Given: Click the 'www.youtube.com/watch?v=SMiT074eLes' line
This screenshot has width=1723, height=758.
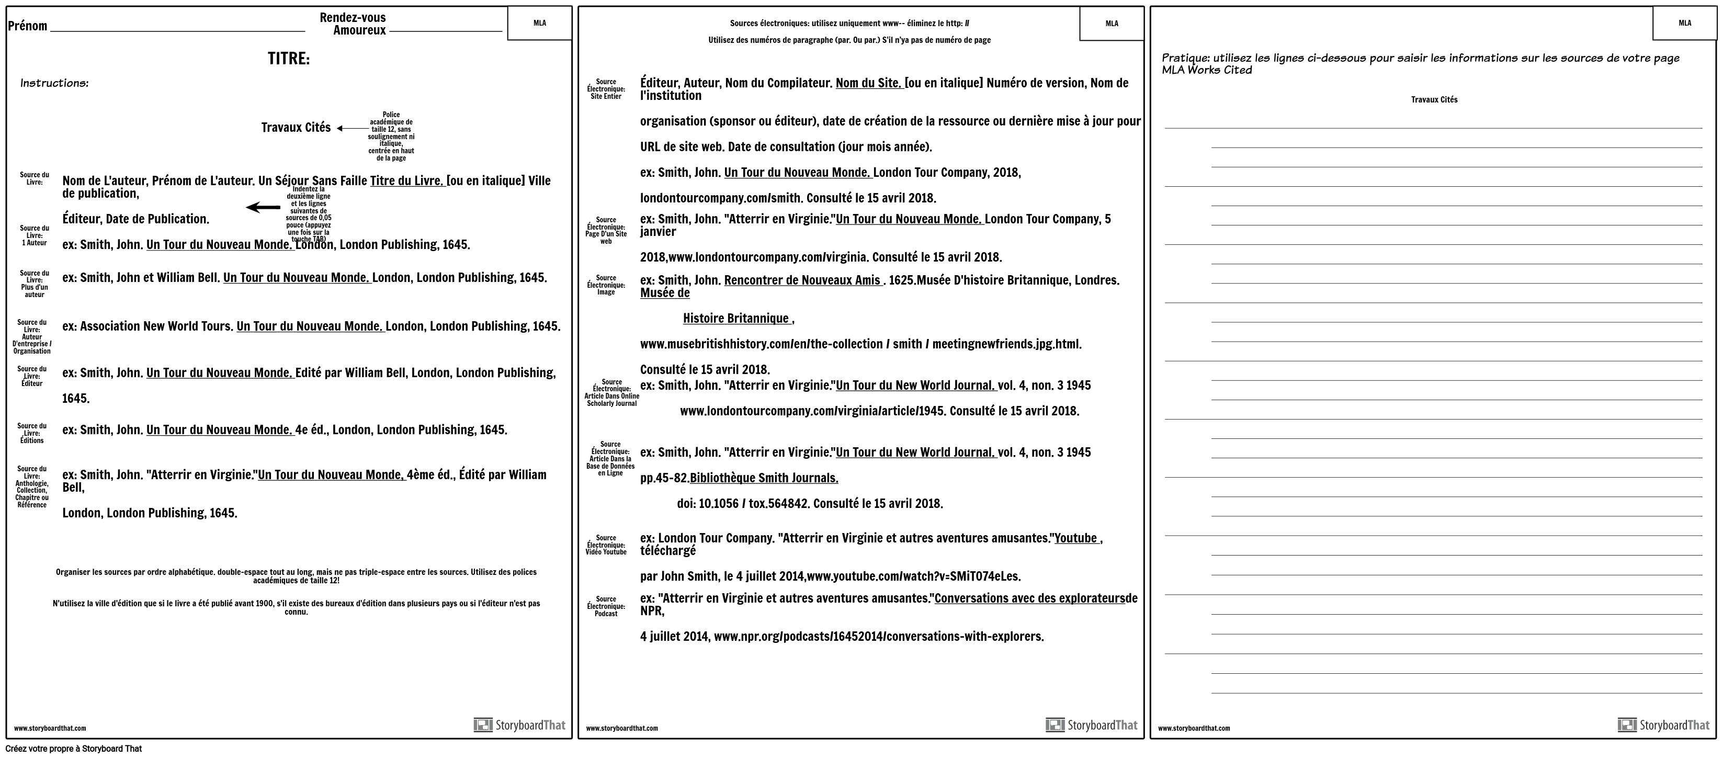Looking at the screenshot, I should click(831, 576).
